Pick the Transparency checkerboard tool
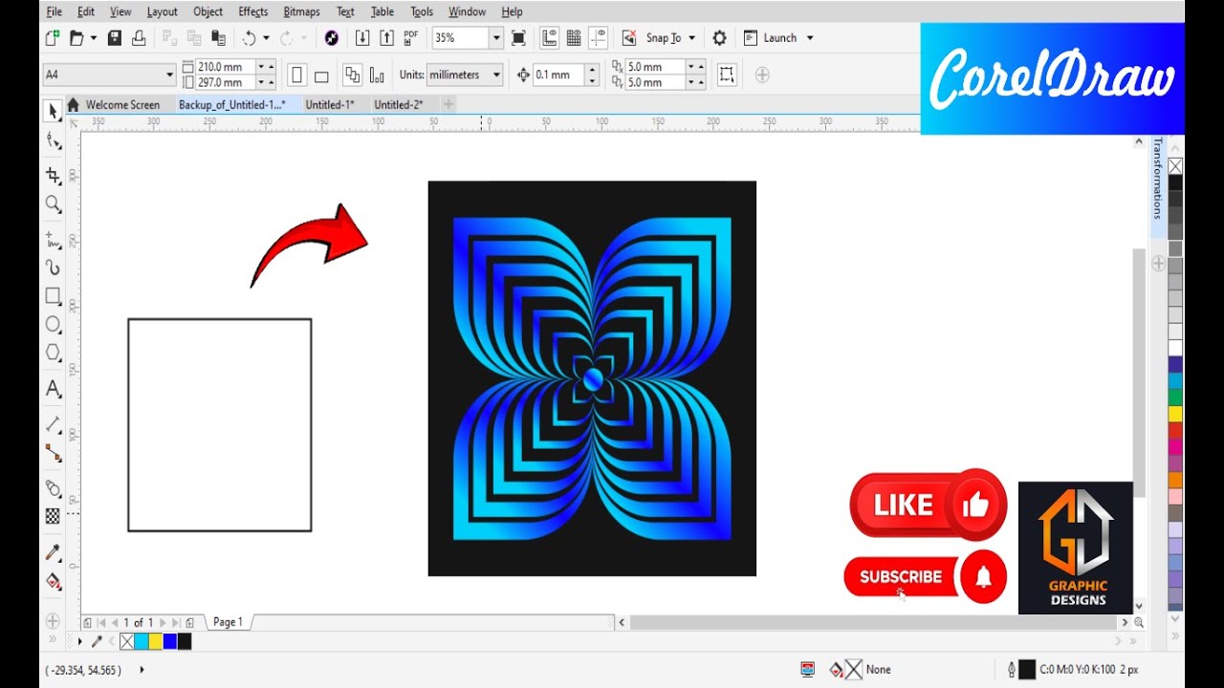 (54, 516)
